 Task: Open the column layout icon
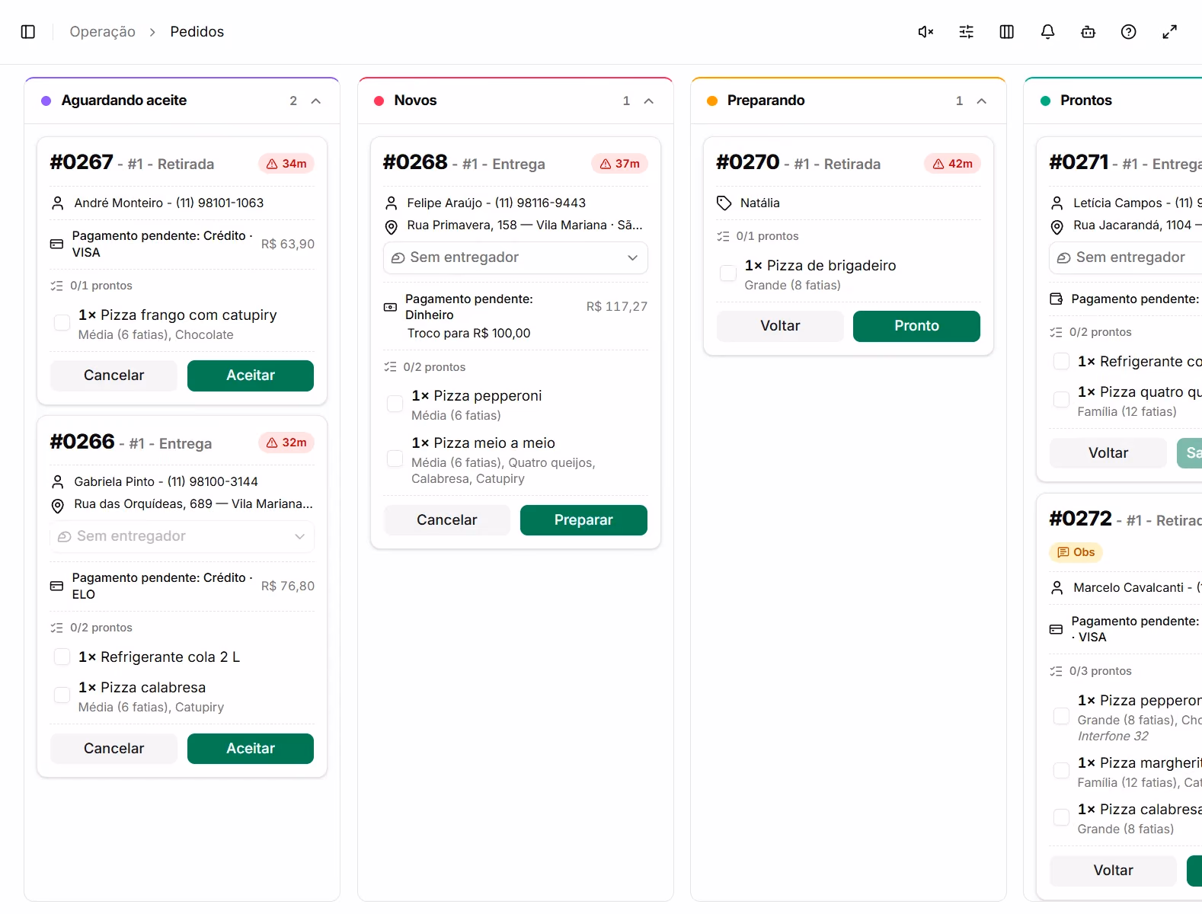(1007, 32)
